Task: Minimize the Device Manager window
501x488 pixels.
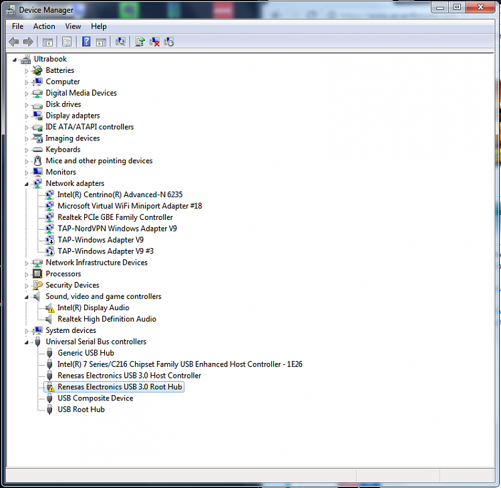Action: click(x=440, y=7)
